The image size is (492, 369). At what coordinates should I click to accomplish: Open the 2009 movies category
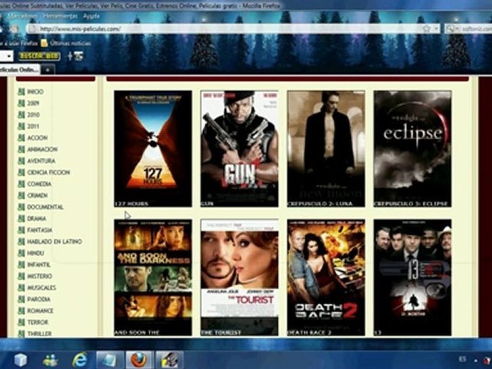(x=33, y=103)
